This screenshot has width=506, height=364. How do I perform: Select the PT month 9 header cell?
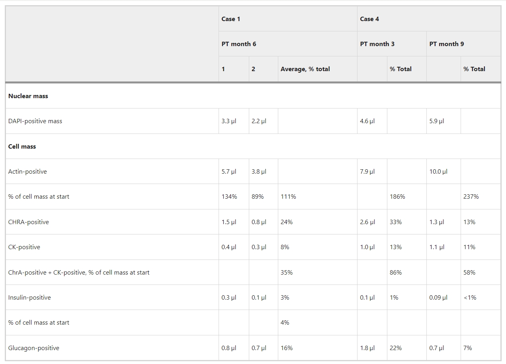(446, 44)
